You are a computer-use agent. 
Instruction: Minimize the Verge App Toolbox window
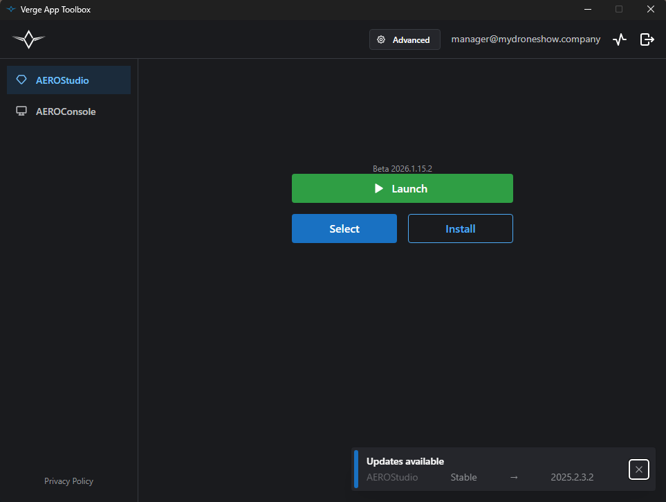point(587,10)
